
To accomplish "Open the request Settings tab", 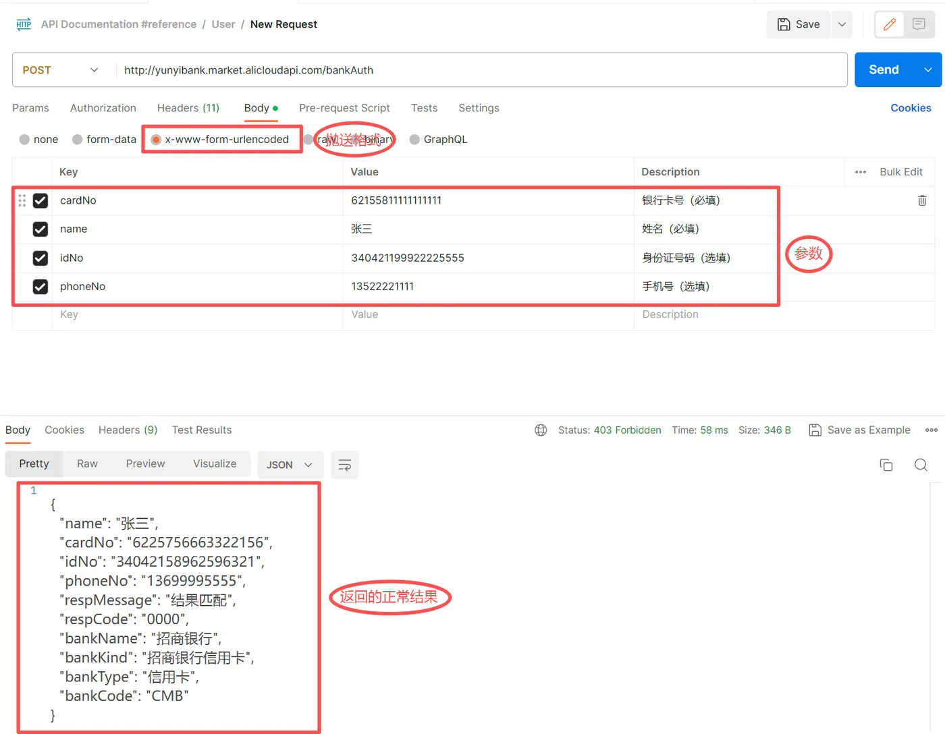I will click(x=479, y=108).
